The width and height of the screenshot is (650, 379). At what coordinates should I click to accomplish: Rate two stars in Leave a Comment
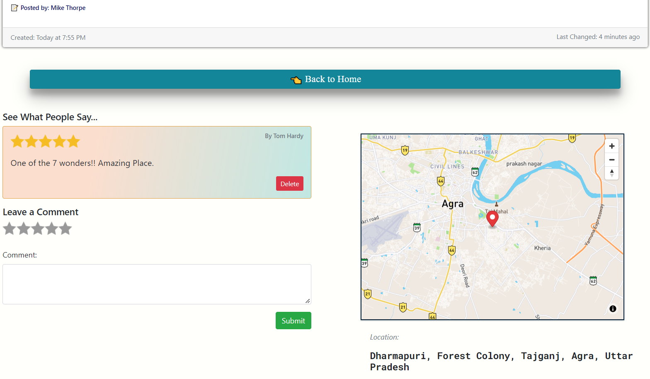(x=24, y=228)
